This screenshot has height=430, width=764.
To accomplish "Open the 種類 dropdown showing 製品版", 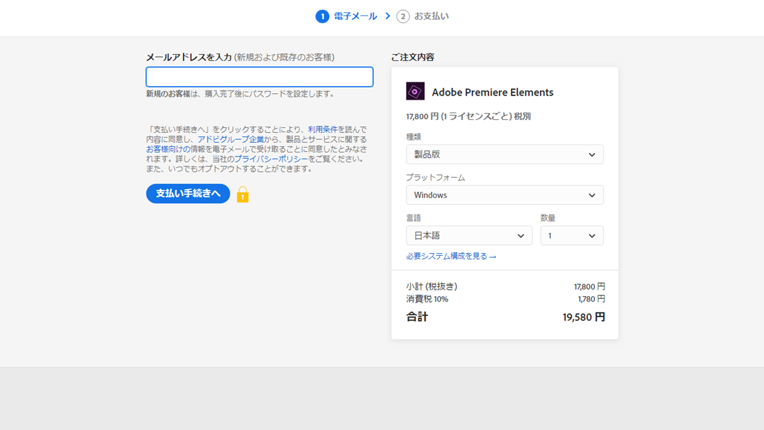I will click(x=505, y=154).
